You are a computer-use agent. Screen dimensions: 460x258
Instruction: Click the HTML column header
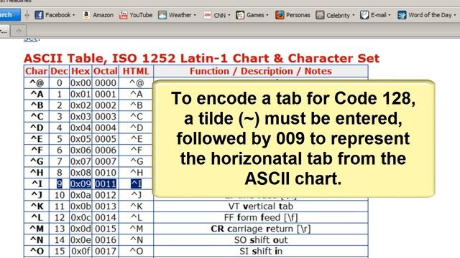[136, 71]
